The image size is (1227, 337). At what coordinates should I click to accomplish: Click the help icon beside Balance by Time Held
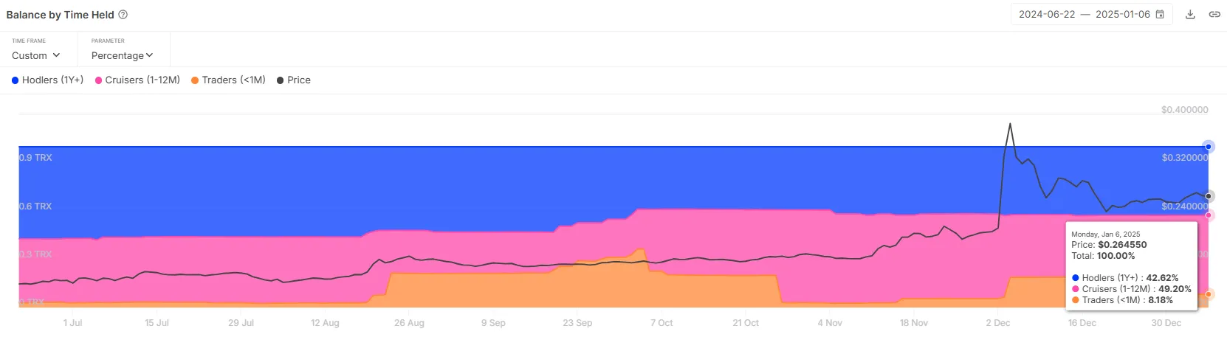(123, 15)
